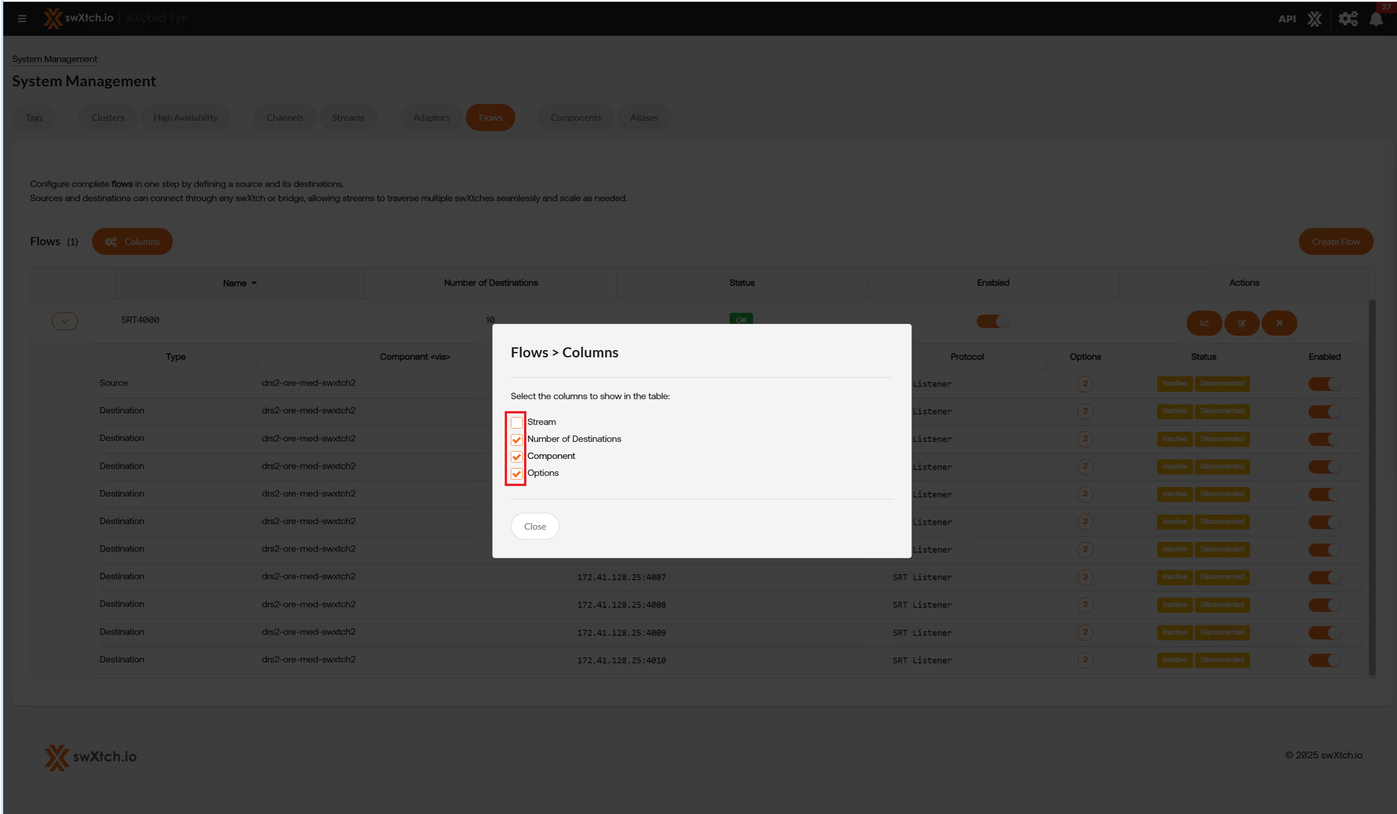This screenshot has width=1397, height=814.
Task: Click the swXtch X logo icon top-right
Action: (1314, 19)
